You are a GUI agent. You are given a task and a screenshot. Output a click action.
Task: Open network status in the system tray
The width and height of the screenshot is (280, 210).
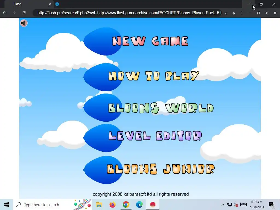click(x=229, y=205)
